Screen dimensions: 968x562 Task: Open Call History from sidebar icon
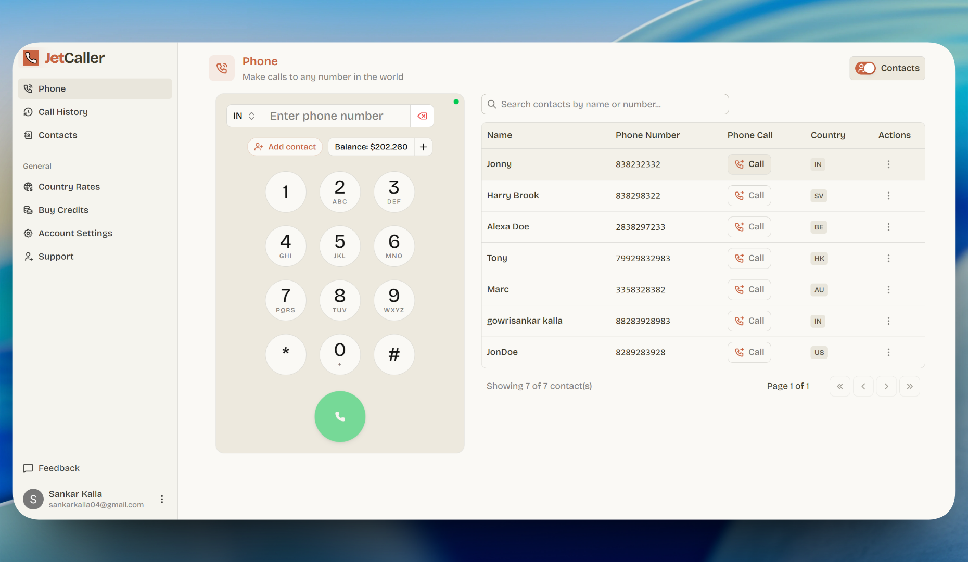(29, 112)
